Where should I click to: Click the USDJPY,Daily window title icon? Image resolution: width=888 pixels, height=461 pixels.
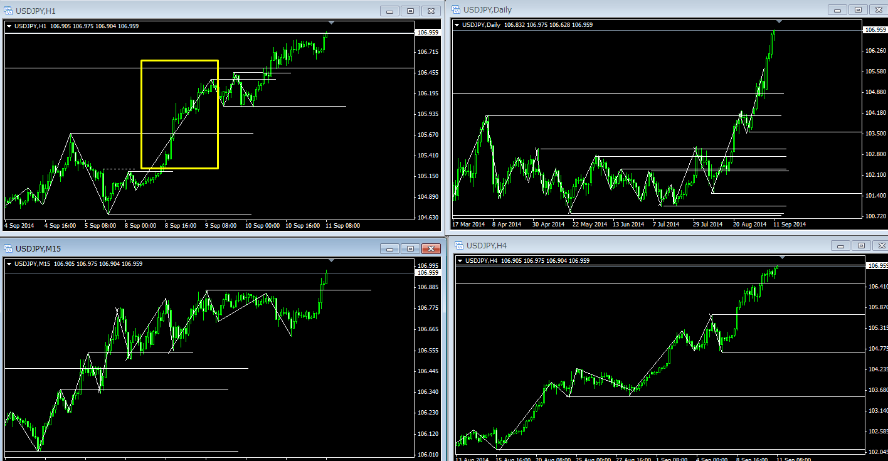[455, 9]
